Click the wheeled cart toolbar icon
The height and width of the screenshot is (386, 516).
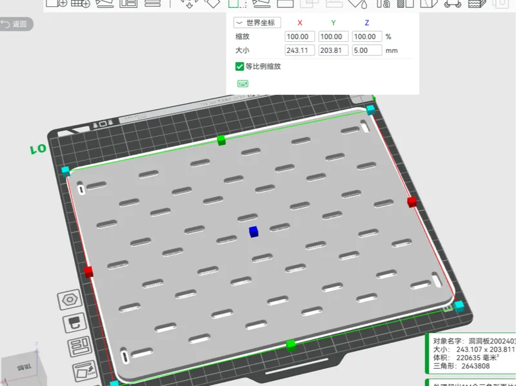(x=453, y=3)
